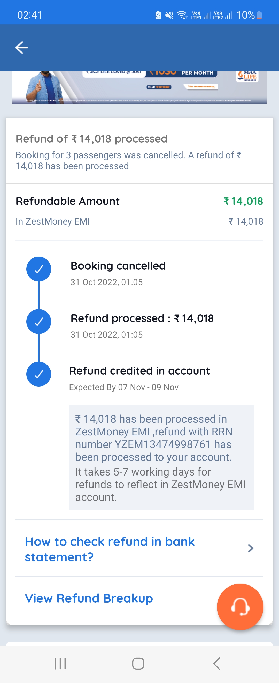Image resolution: width=279 pixels, height=683 pixels.
Task: Tap the Refund credited checkmark circle
Action: coord(39,374)
